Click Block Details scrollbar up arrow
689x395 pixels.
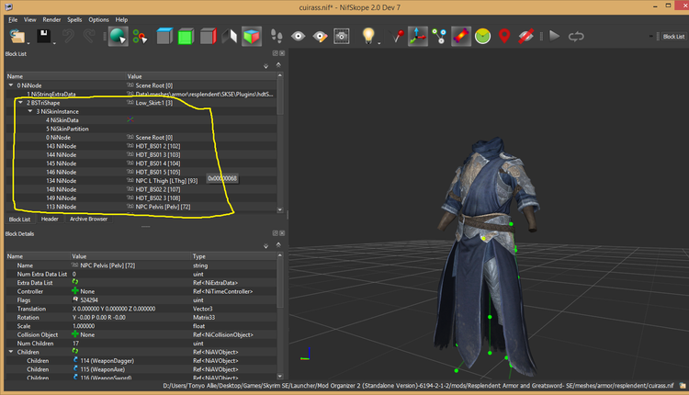[x=280, y=255]
